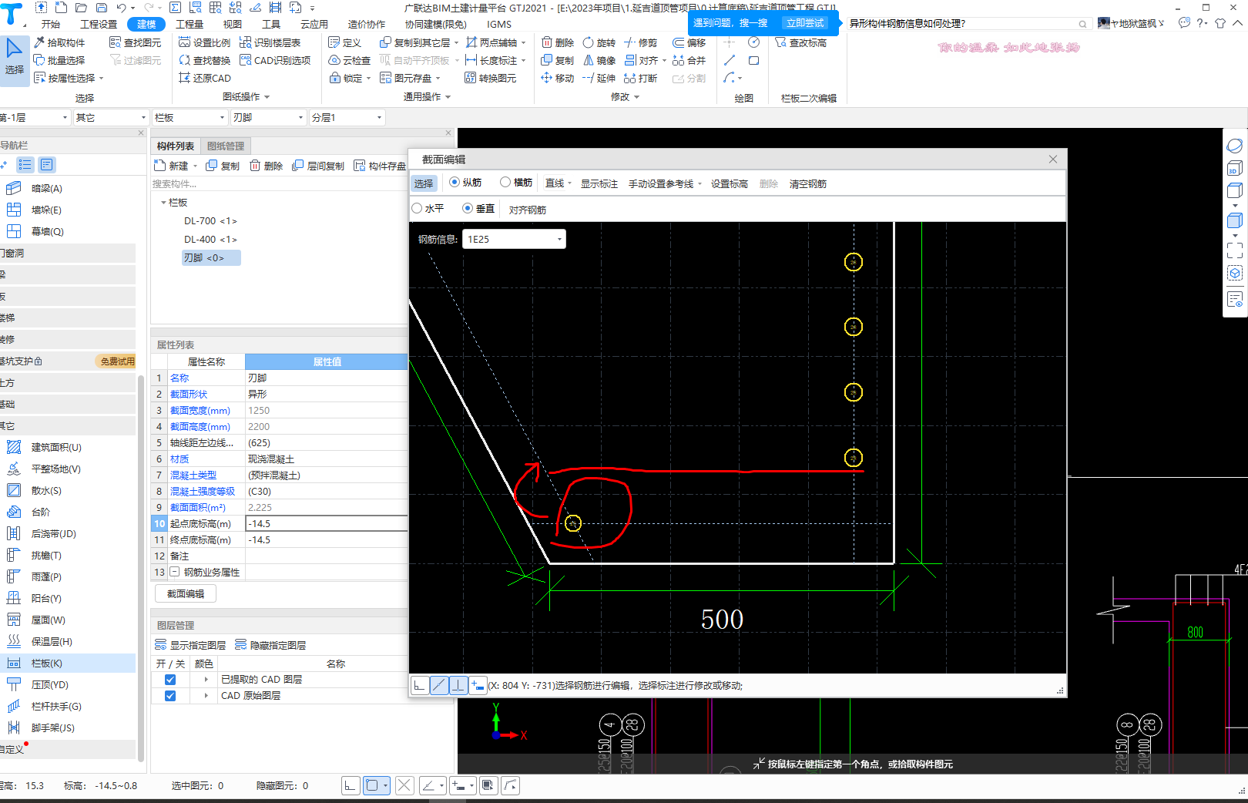Click 移动 move tool

[558, 78]
